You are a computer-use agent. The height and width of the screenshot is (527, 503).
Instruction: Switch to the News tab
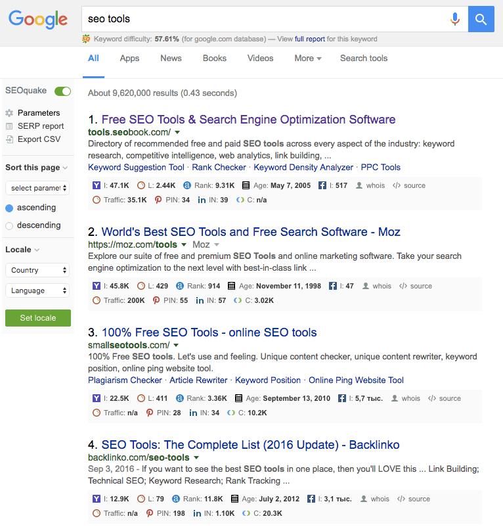171,58
